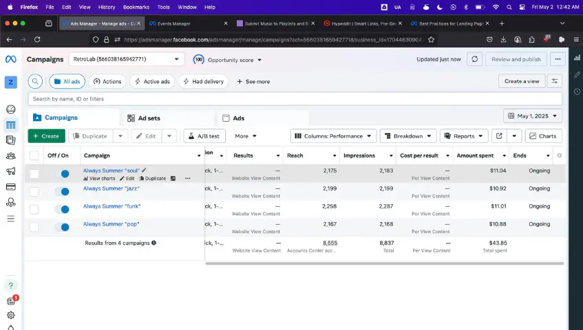The width and height of the screenshot is (583, 330).
Task: Open notifications icon with red badge
Action: [12, 300]
